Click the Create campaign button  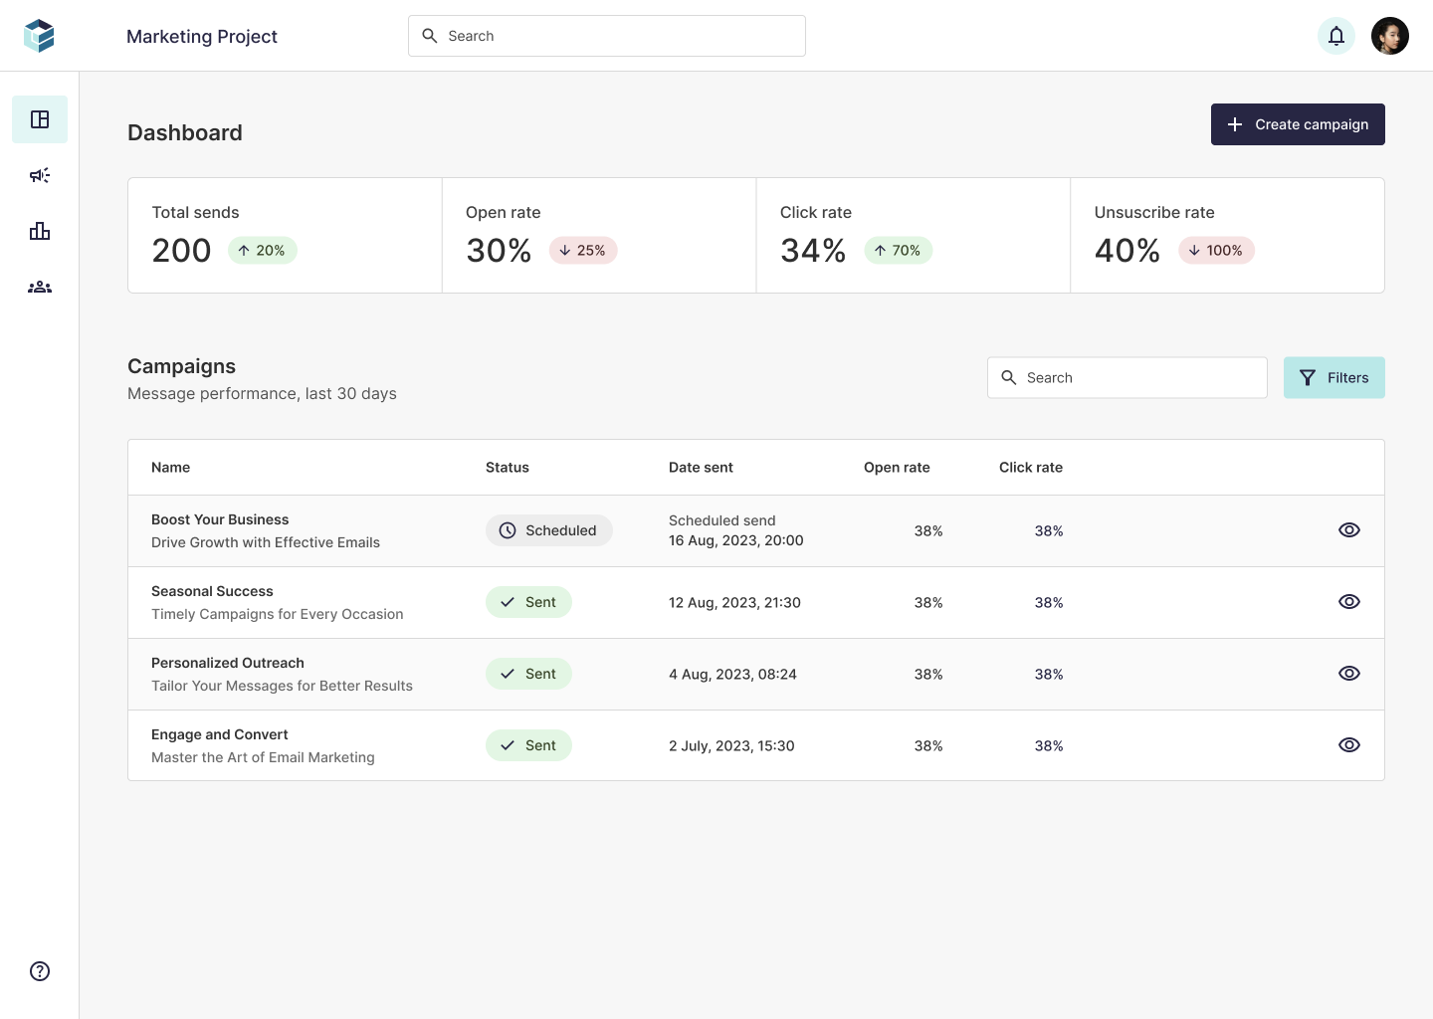pyautogui.click(x=1297, y=124)
